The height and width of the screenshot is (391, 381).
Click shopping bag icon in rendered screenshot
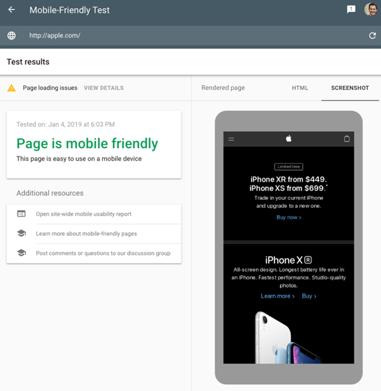point(347,139)
